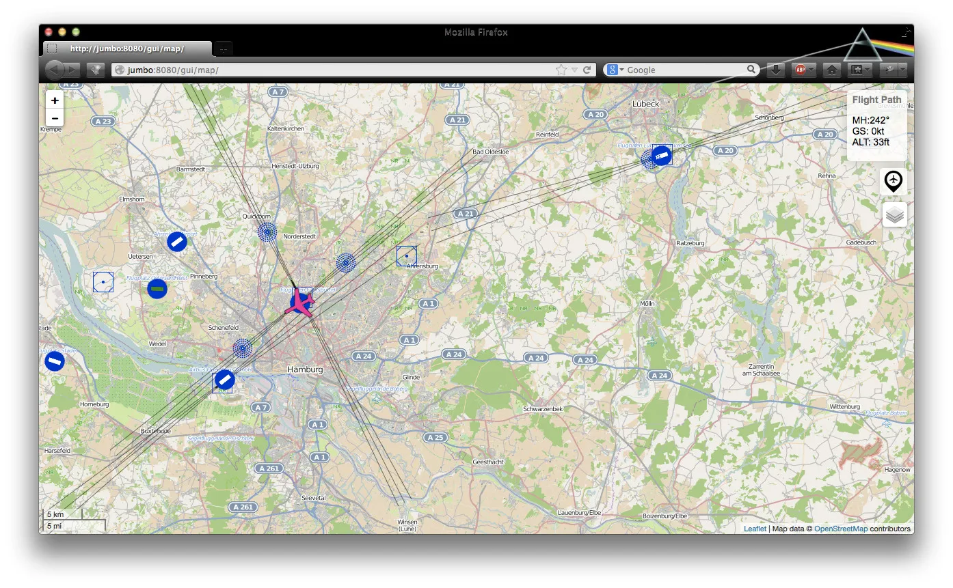This screenshot has width=953, height=588.
Task: Select the jumbo:8080/gui/map tab
Action: pyautogui.click(x=127, y=48)
